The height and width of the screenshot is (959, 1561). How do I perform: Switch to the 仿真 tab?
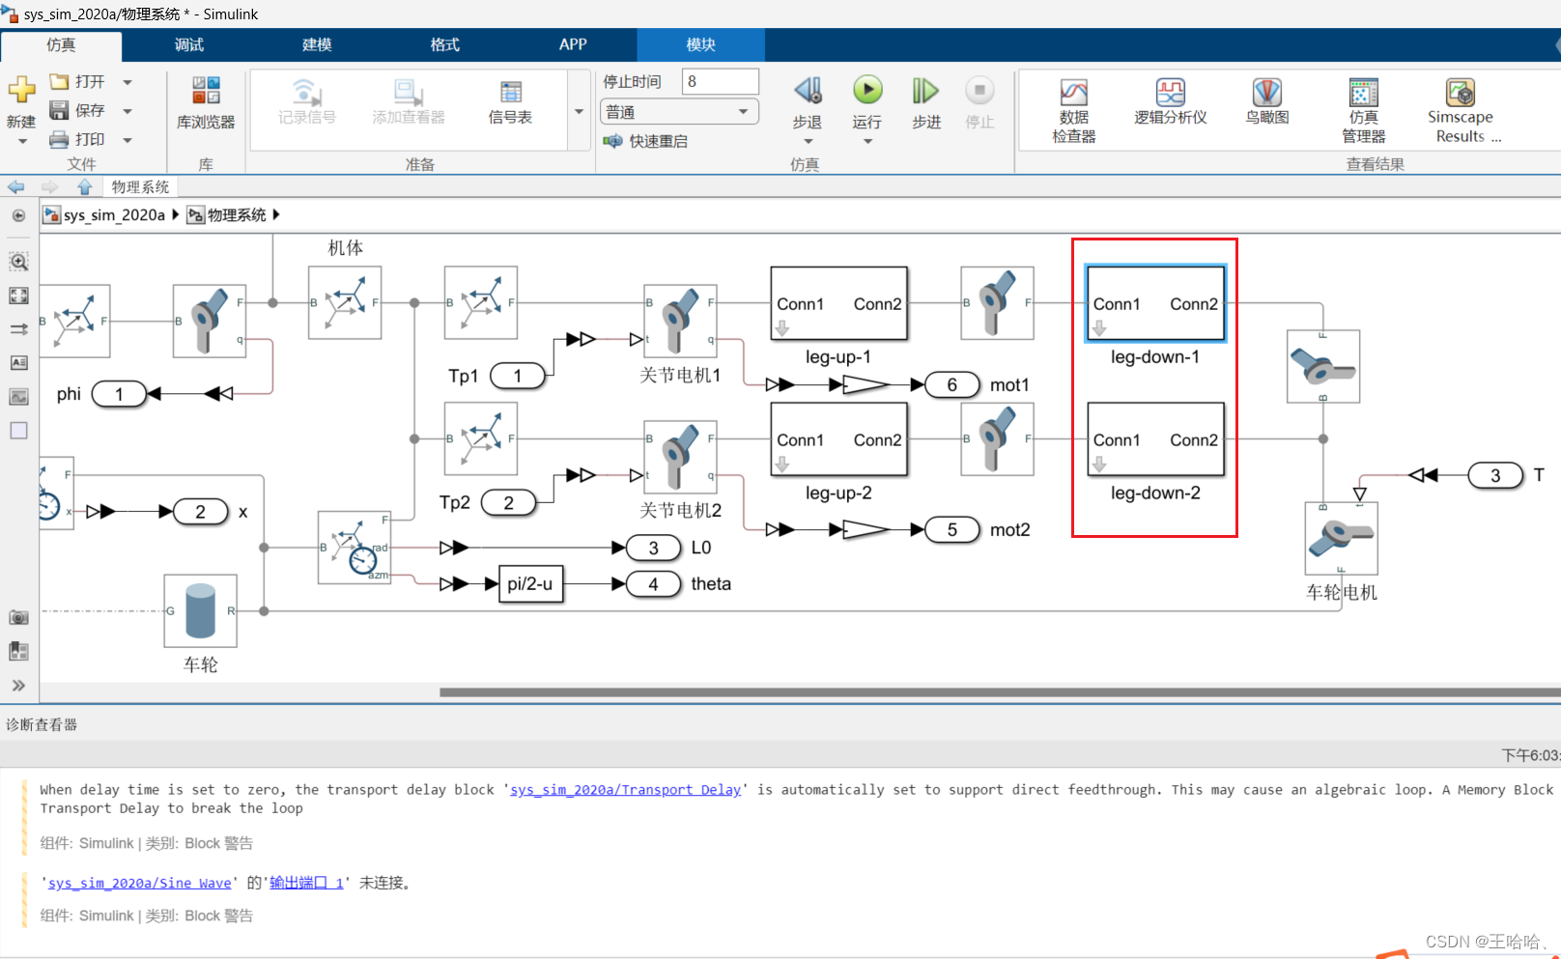(61, 44)
